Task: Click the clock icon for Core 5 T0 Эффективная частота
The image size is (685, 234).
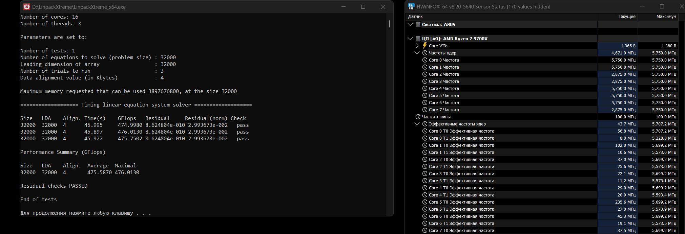Action: (x=425, y=202)
